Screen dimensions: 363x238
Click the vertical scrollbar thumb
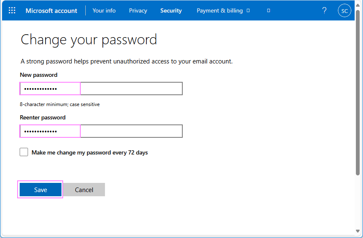358,92
